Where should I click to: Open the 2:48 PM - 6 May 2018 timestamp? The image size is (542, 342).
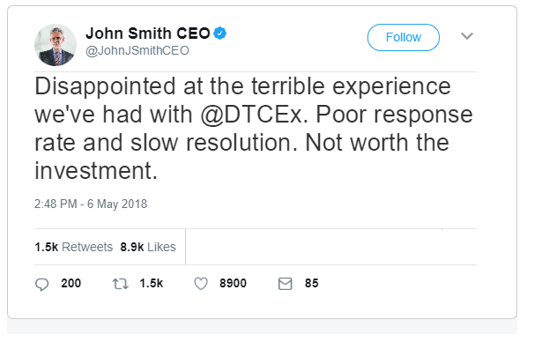point(91,204)
